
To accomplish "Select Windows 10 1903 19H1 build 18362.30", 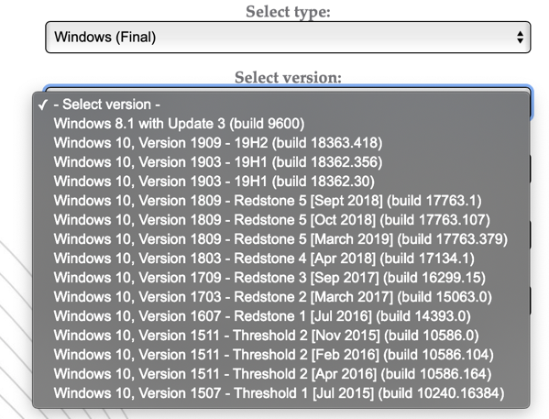I will [281, 182].
